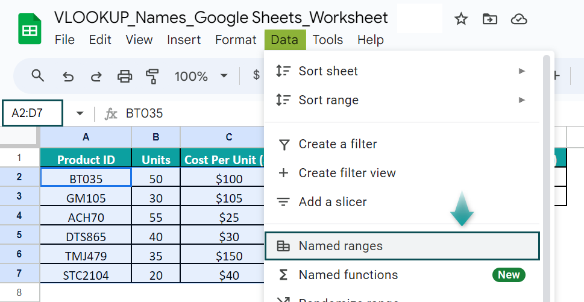Star this spreadsheet document
The width and height of the screenshot is (584, 302).
[x=461, y=19]
